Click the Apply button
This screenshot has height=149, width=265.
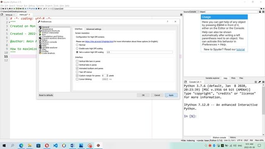tap(171, 95)
